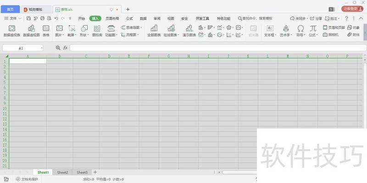367x183 pixels.
Task: Open 页眉和页脚 header and footer
Action: (x=334, y=27)
